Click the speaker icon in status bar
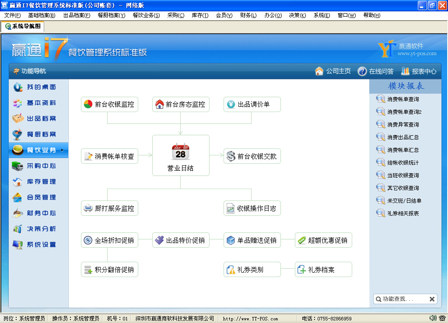This screenshot has width=448, height=323. click(433, 318)
